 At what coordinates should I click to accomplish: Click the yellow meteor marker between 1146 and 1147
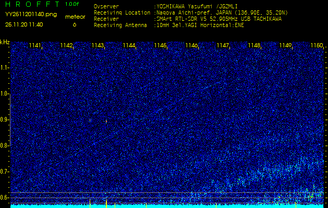(x=216, y=205)
